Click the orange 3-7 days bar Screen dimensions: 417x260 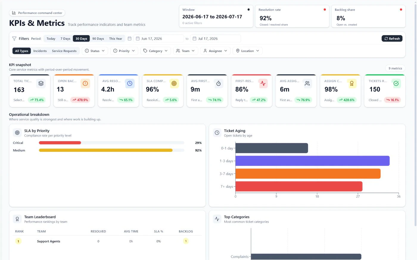[x=308, y=174]
